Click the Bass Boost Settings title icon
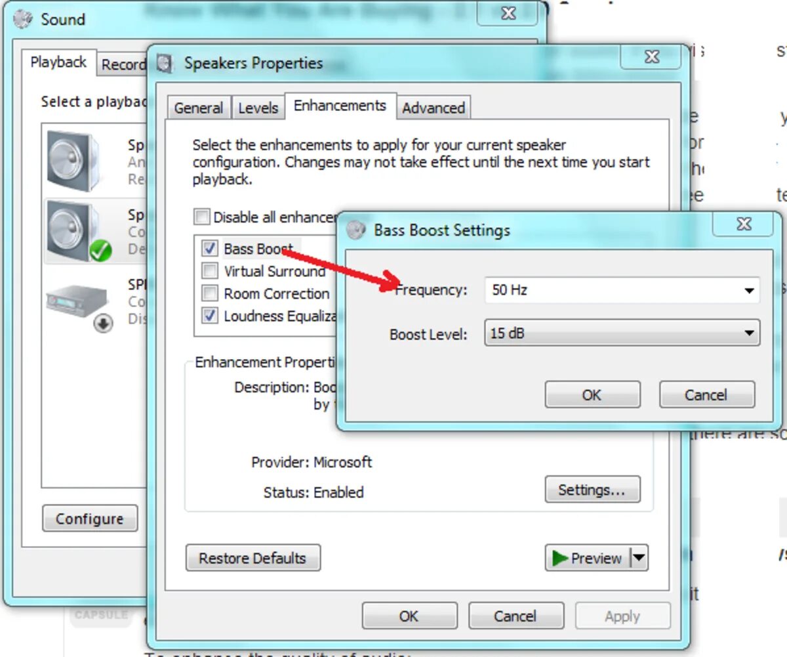Viewport: 787px width, 657px height. pos(355,230)
